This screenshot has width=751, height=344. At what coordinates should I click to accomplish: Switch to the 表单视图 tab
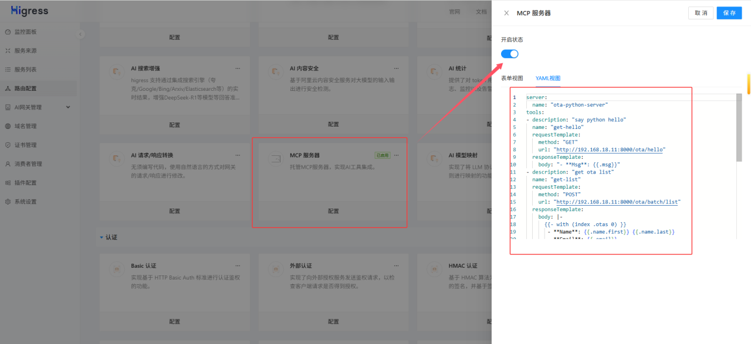(512, 78)
